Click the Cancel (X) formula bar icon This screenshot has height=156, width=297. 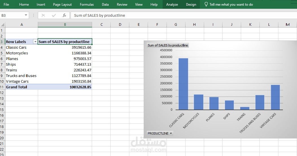pos(43,15)
